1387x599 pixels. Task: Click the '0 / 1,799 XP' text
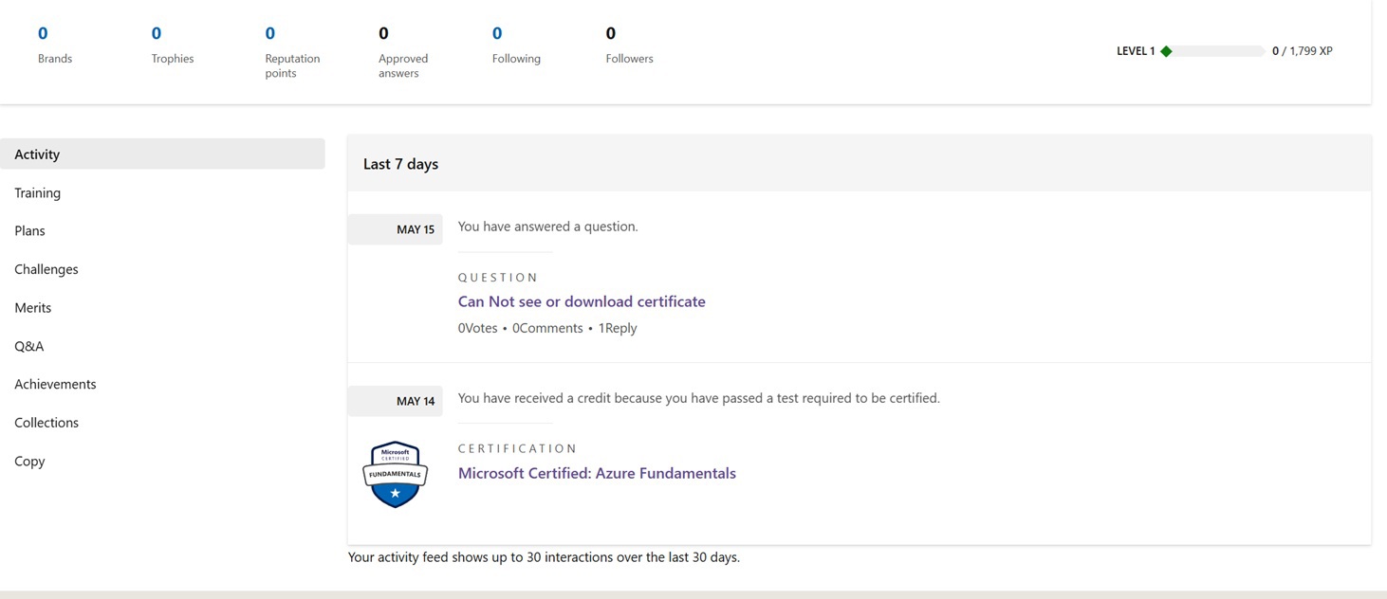click(1302, 51)
